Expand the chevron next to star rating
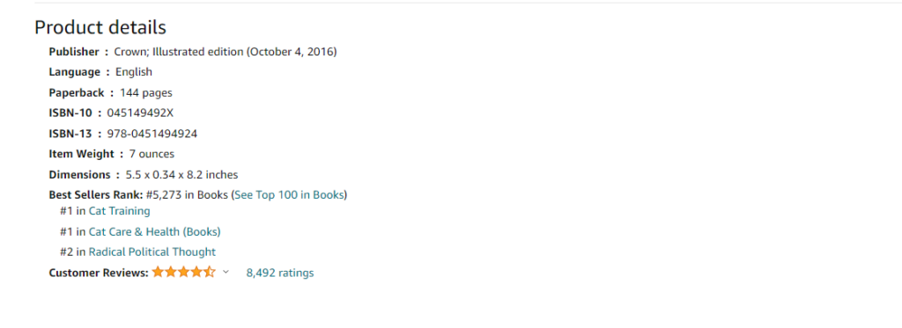902x328 pixels. tap(225, 272)
